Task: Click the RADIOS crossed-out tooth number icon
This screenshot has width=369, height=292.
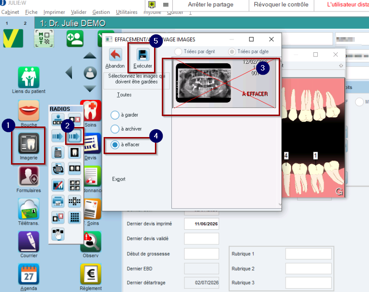Action: pos(58,185)
